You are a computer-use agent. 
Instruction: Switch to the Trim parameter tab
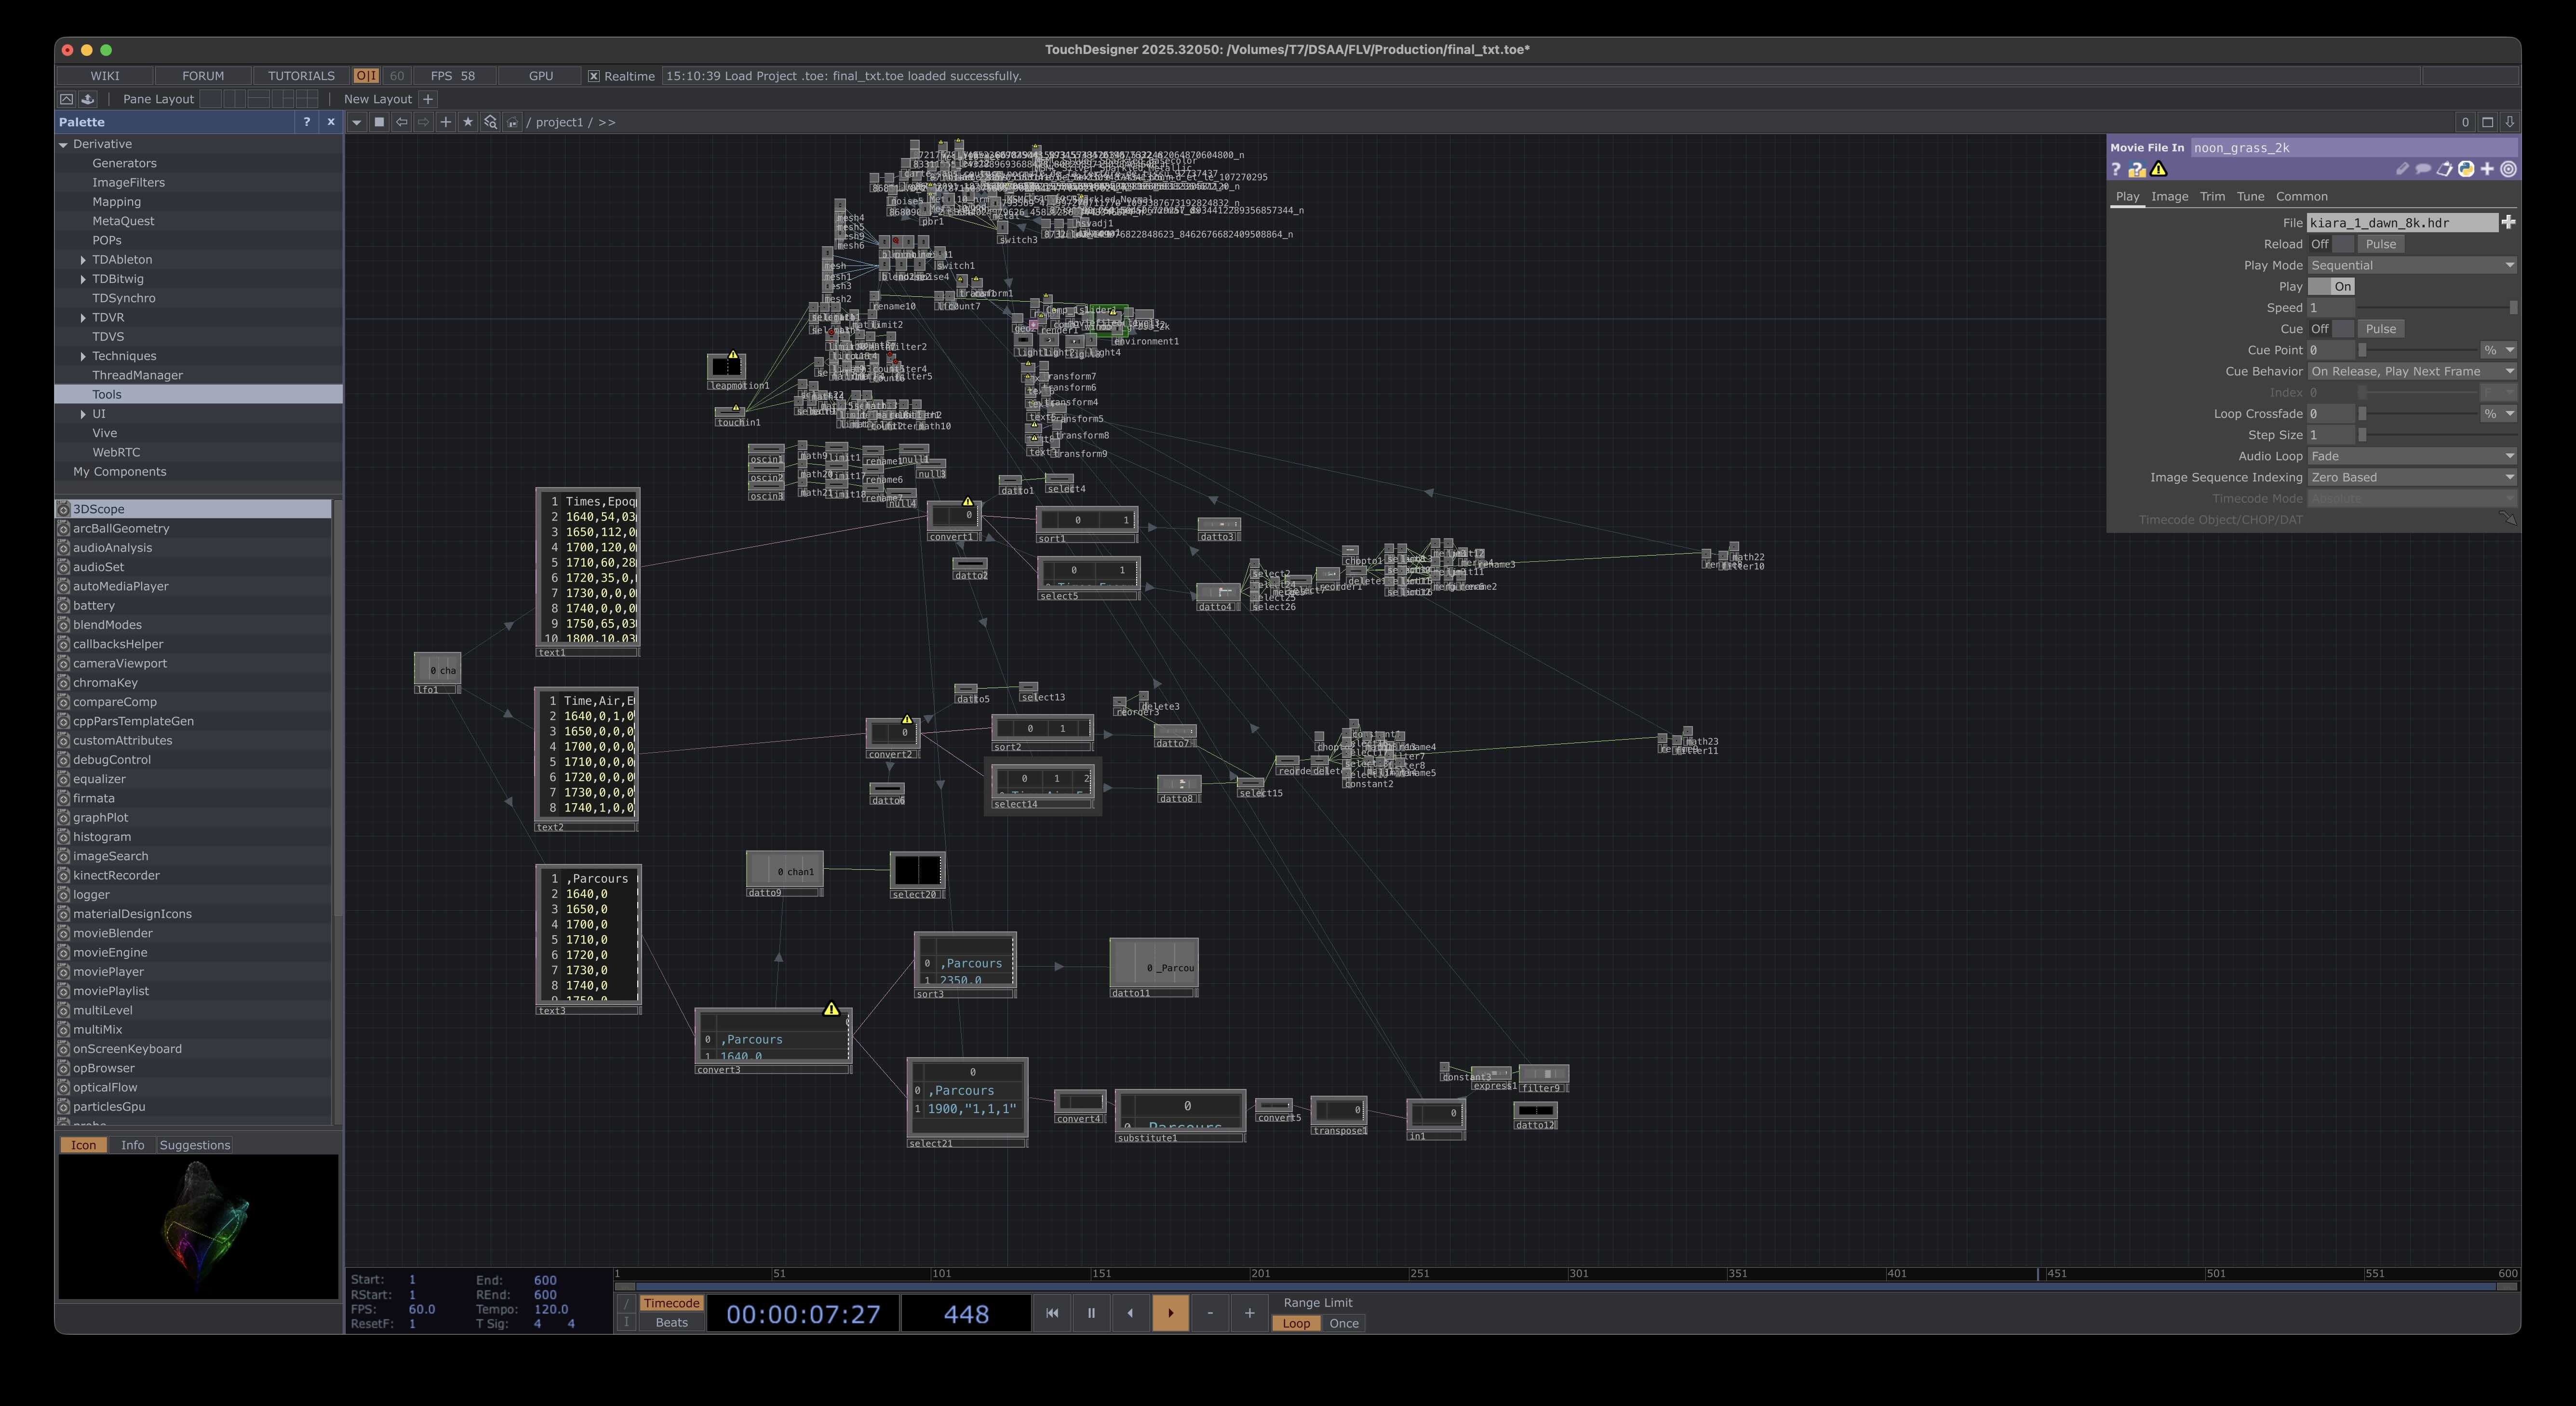2212,197
